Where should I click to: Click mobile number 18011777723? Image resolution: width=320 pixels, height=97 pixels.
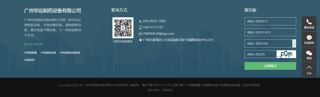click(153, 27)
